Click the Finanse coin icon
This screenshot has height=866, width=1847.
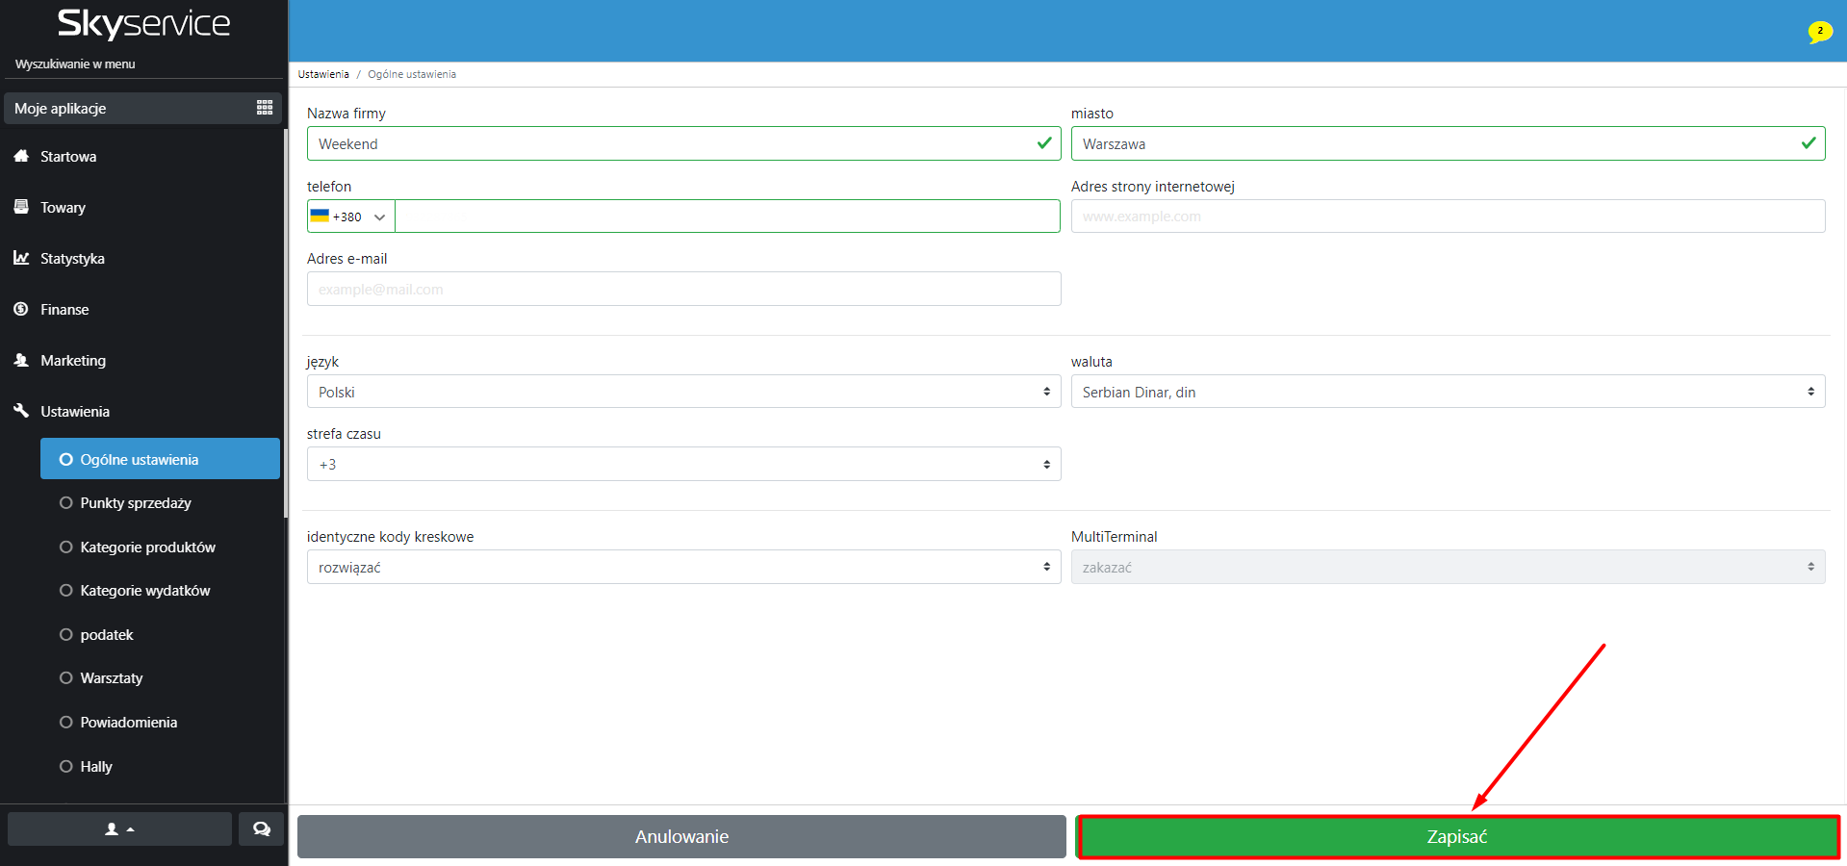tap(21, 309)
